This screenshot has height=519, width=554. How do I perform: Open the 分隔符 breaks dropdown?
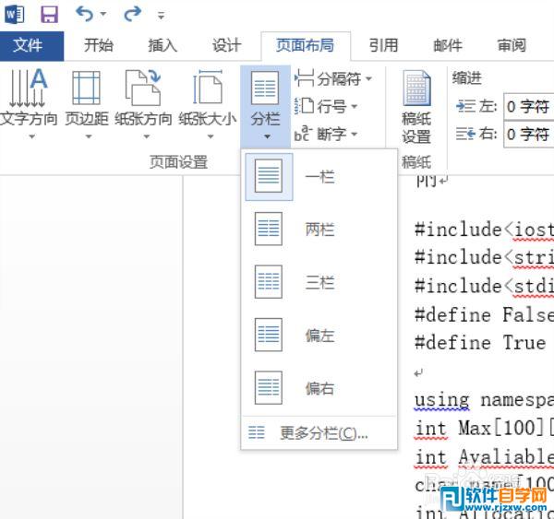[x=333, y=78]
